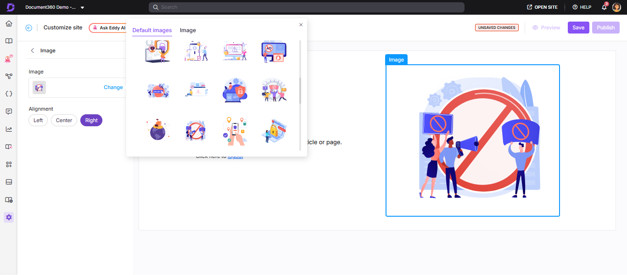Click the Preview button

click(546, 28)
